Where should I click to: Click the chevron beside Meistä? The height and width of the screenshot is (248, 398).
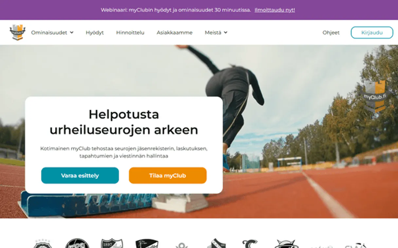coord(226,33)
